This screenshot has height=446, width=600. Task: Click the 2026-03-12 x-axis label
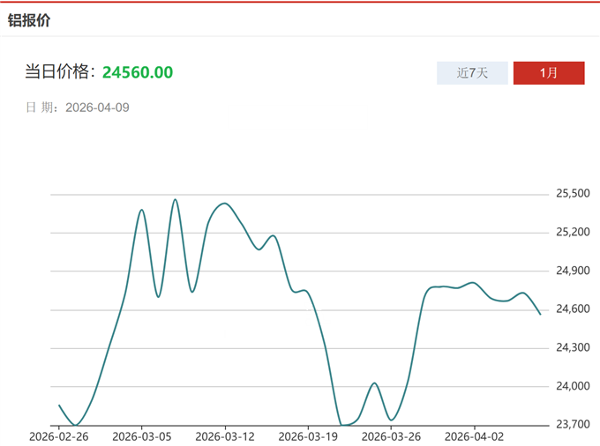(x=225, y=436)
